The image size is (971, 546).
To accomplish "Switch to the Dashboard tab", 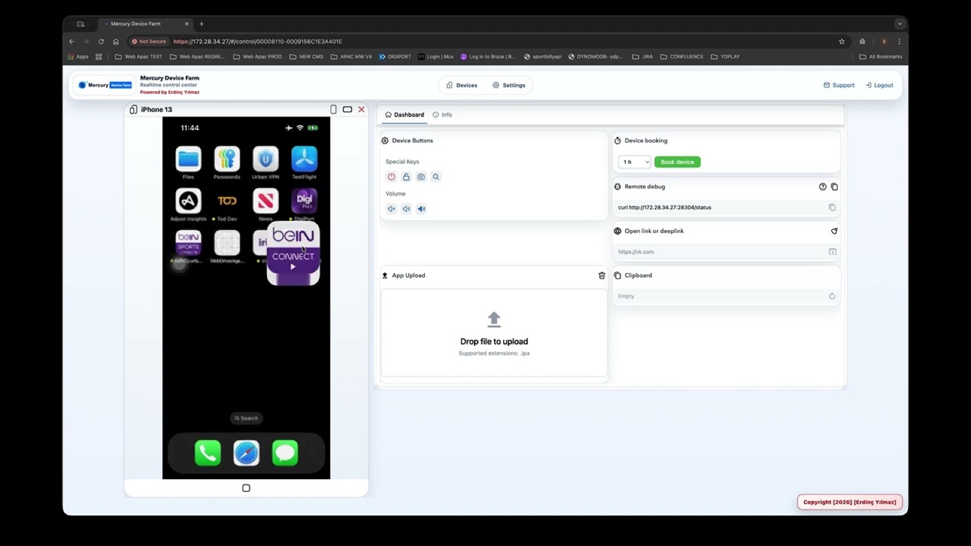I will coord(405,115).
